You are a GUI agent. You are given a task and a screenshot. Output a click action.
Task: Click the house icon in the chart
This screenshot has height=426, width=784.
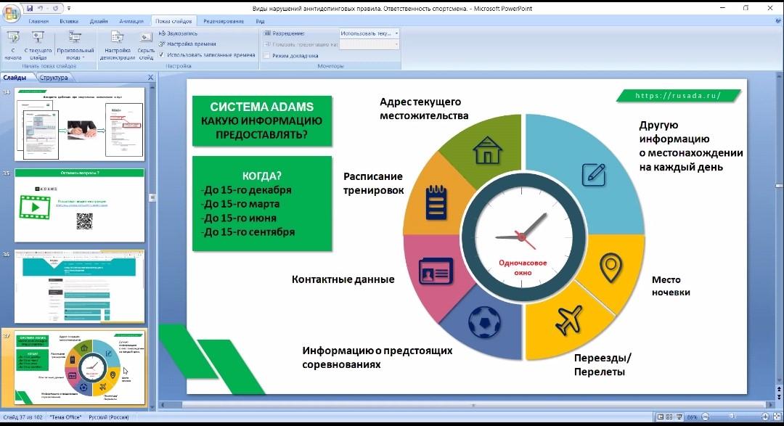pyautogui.click(x=488, y=150)
